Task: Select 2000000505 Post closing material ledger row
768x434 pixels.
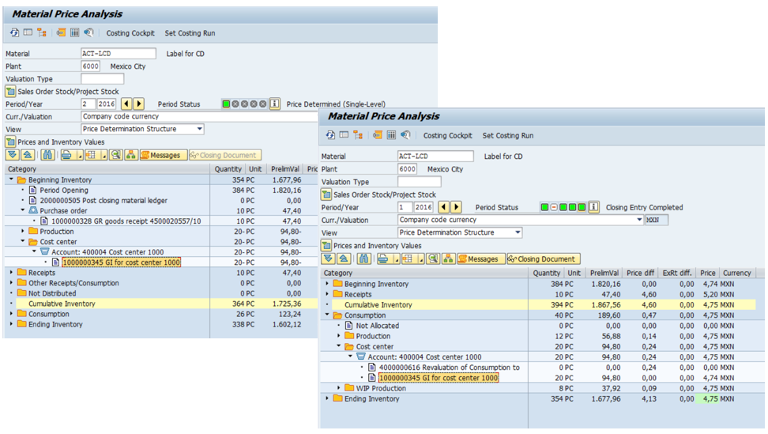Action: 104,200
